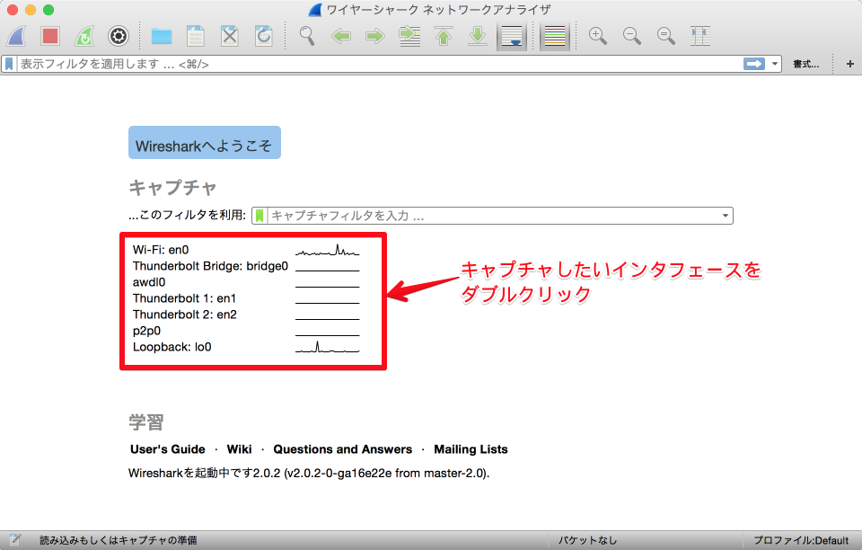Zoom out main window text
This screenshot has width=862, height=550.
point(631,36)
